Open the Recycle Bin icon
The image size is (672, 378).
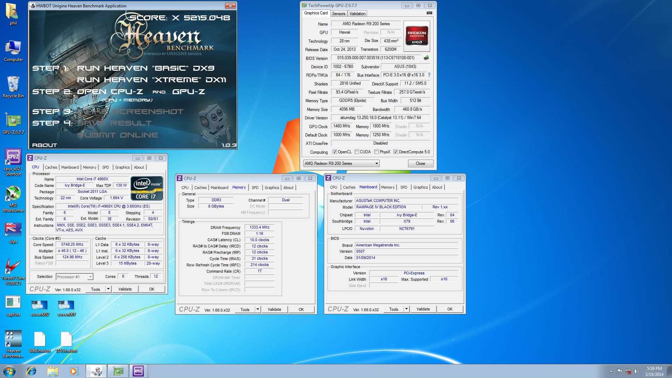point(13,87)
